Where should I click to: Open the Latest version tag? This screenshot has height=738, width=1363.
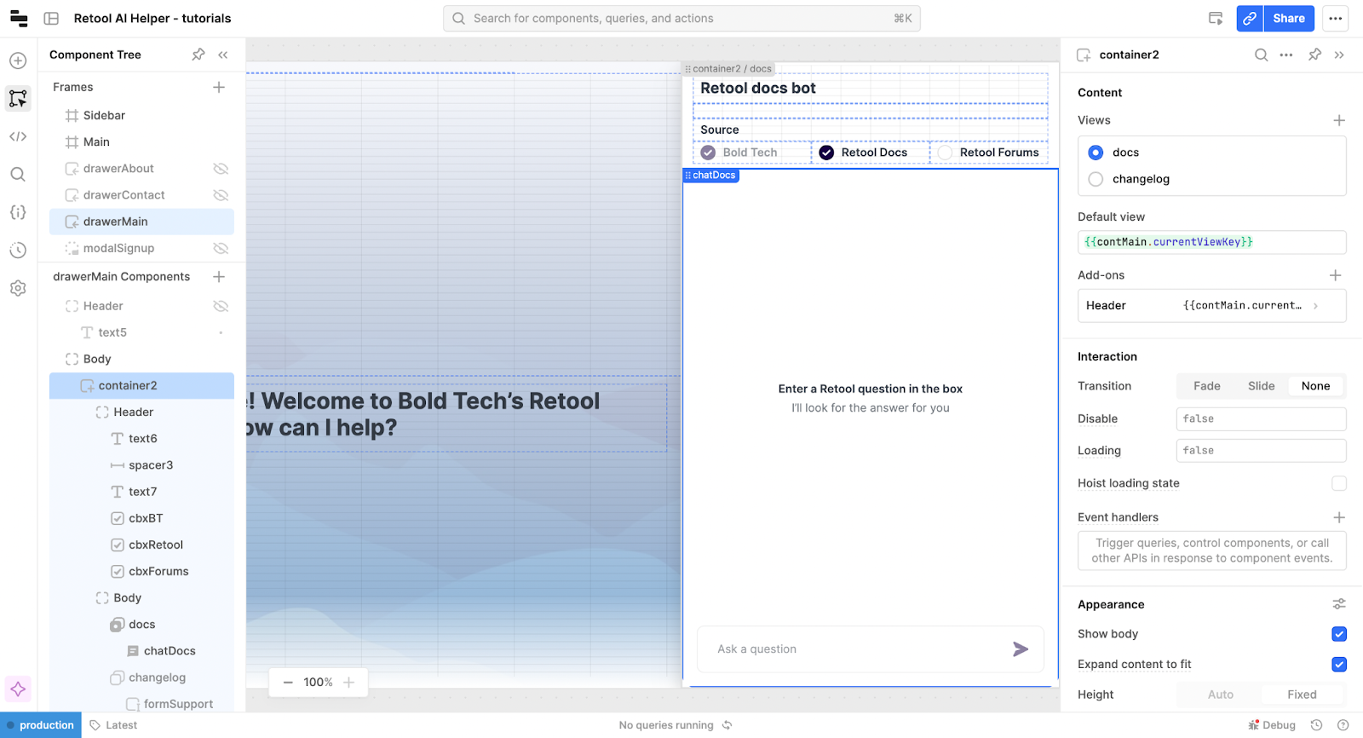point(113,725)
